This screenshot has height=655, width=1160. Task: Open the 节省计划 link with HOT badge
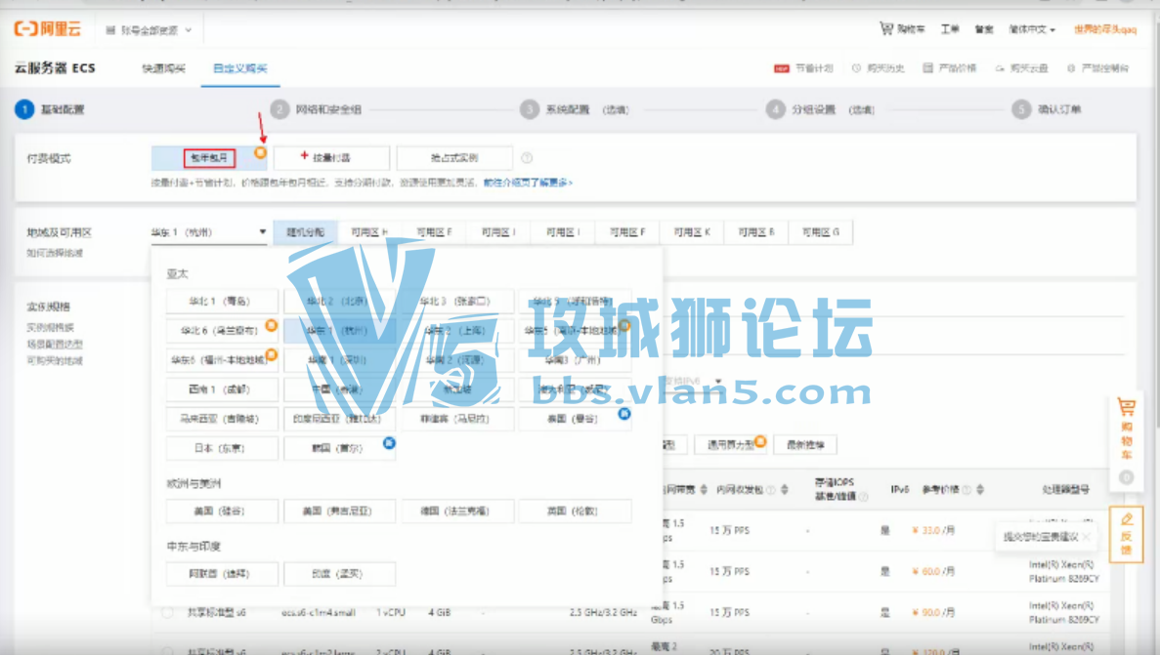coord(803,68)
